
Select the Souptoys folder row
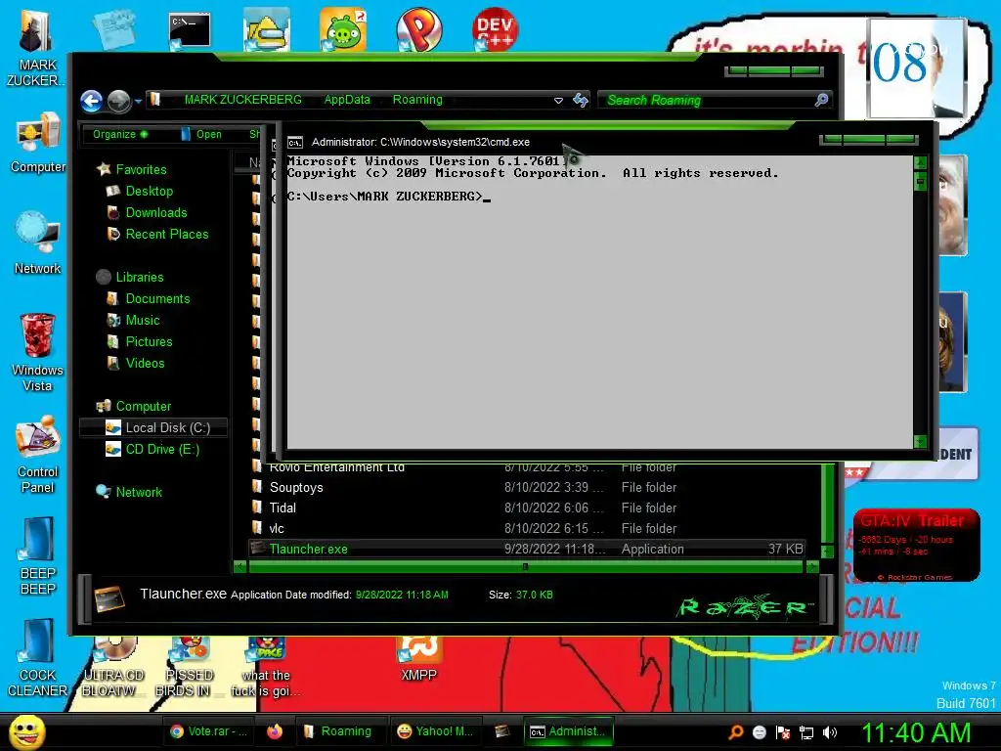[x=527, y=487]
